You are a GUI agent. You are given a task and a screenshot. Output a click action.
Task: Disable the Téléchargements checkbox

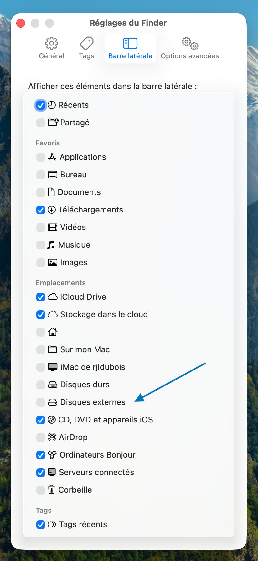point(41,210)
